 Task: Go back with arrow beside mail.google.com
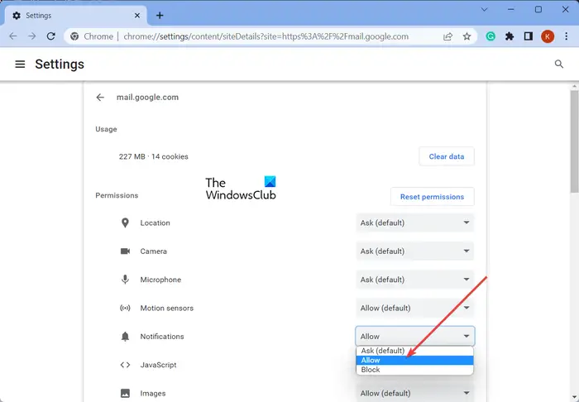[x=100, y=97]
